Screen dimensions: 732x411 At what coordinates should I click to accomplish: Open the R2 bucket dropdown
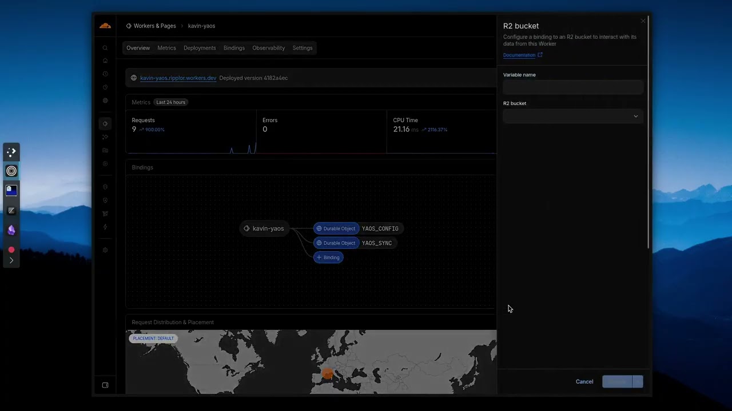573,116
